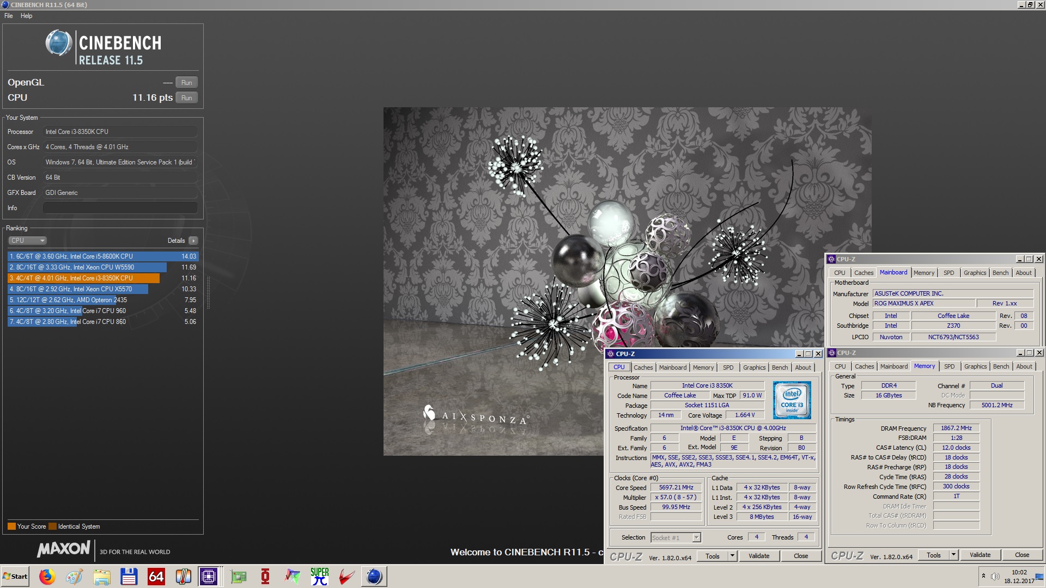
Task: Select ranking row Intel Core i7 CPU 960
Action: [x=103, y=311]
